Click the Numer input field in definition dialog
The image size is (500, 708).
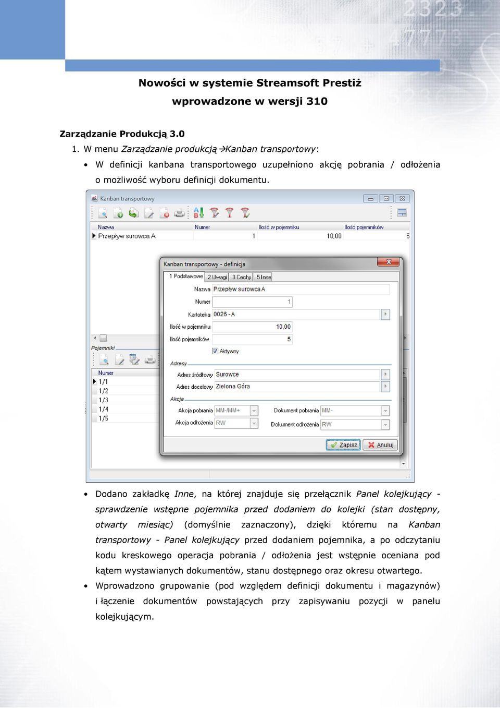(253, 302)
